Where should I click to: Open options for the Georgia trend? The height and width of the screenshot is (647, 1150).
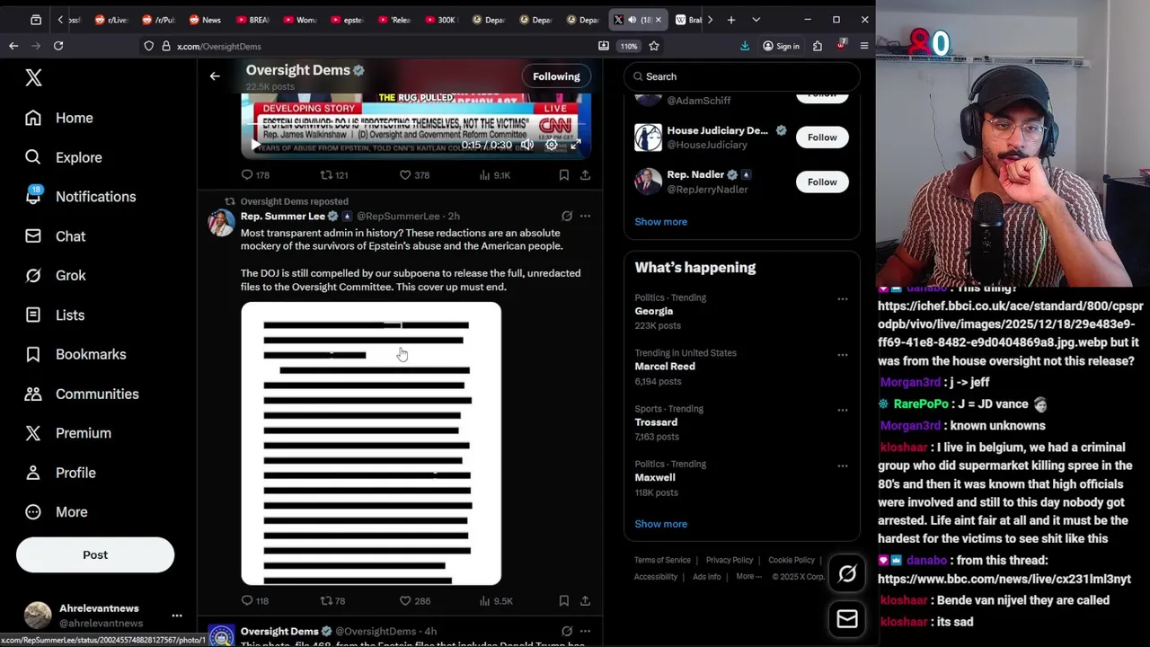click(x=842, y=299)
